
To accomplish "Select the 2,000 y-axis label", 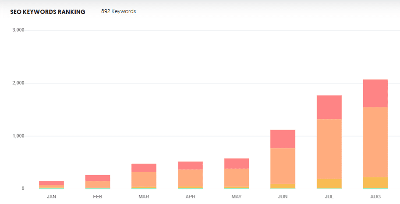I will coord(18,83).
